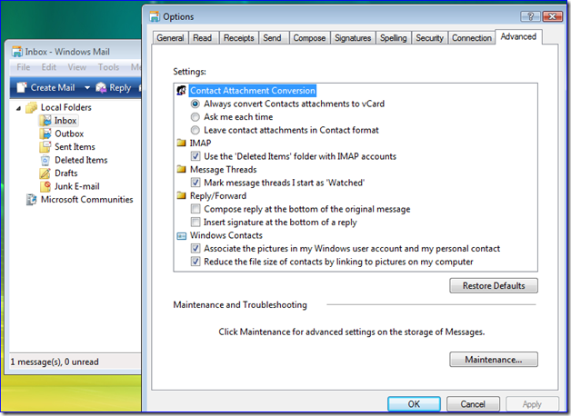Click the Local Folders folder icon
Viewport: 571px width, 416px height.
(32, 107)
